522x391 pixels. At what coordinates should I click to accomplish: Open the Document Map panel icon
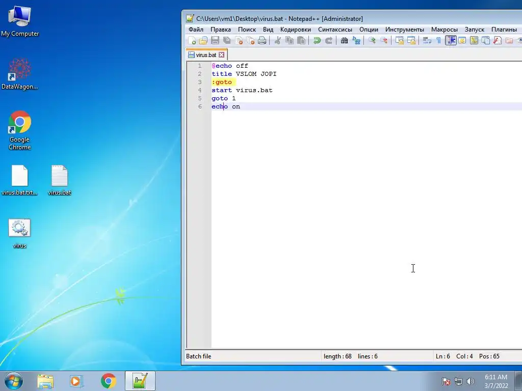(x=474, y=41)
